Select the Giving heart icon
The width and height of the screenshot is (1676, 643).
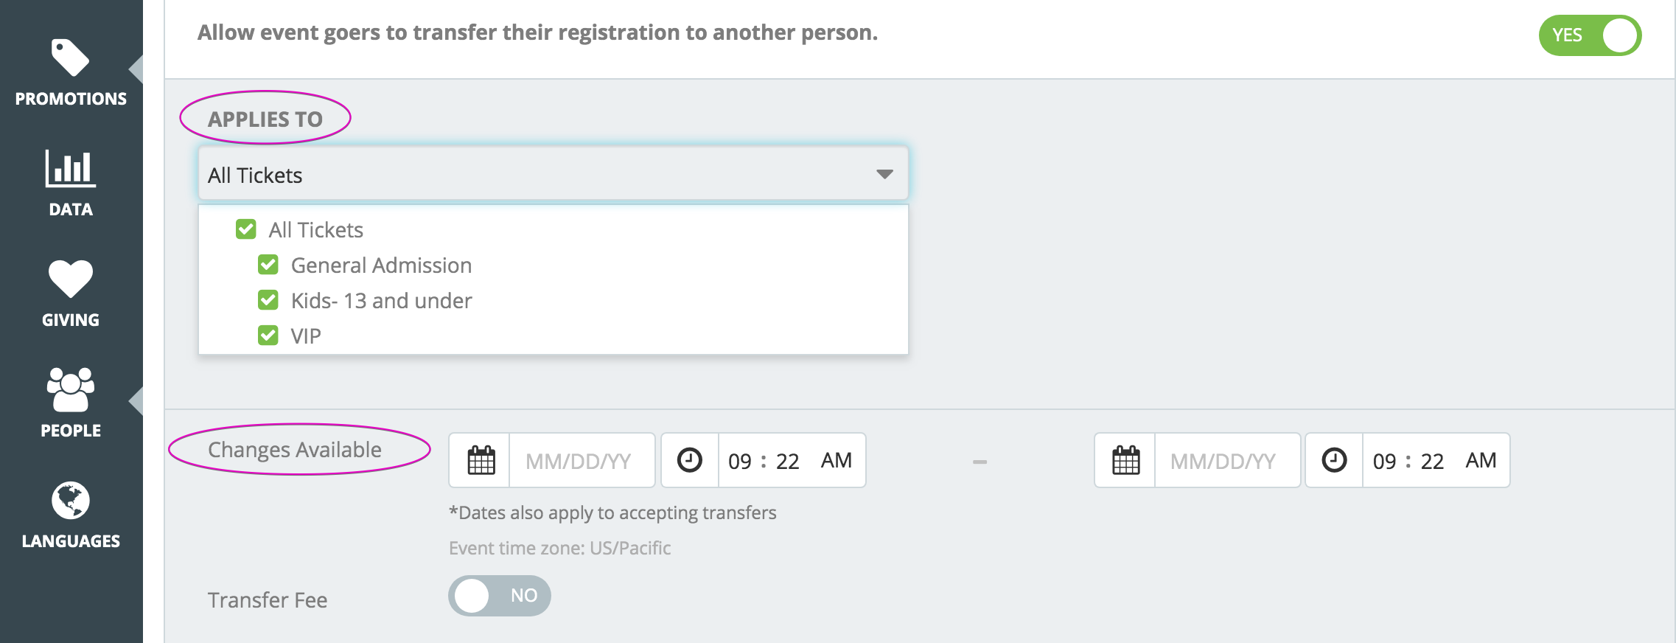[70, 279]
